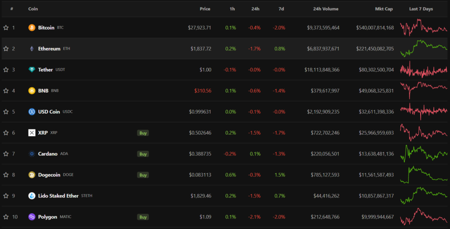Star Tether as a favorite

(6, 70)
